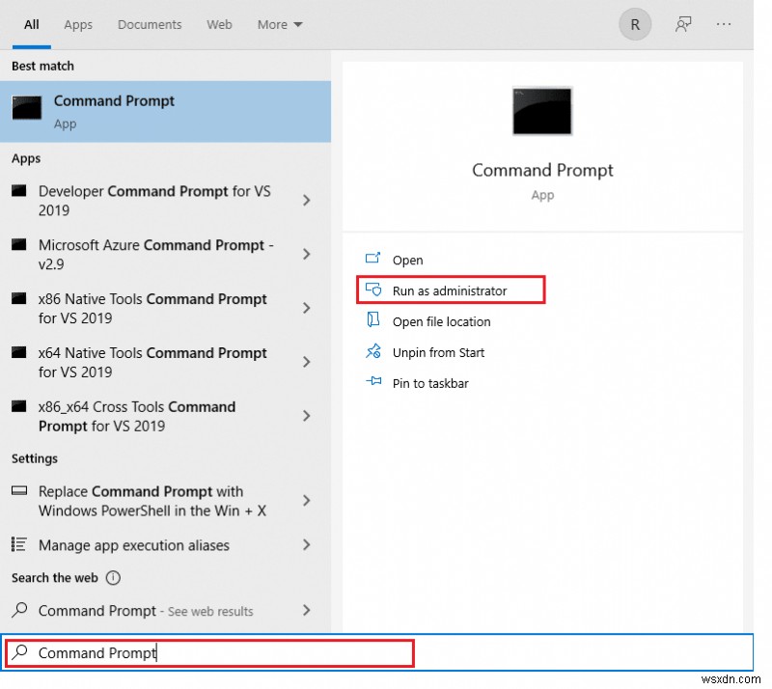Click the large Command Prompt preview thumbnail

pos(541,111)
